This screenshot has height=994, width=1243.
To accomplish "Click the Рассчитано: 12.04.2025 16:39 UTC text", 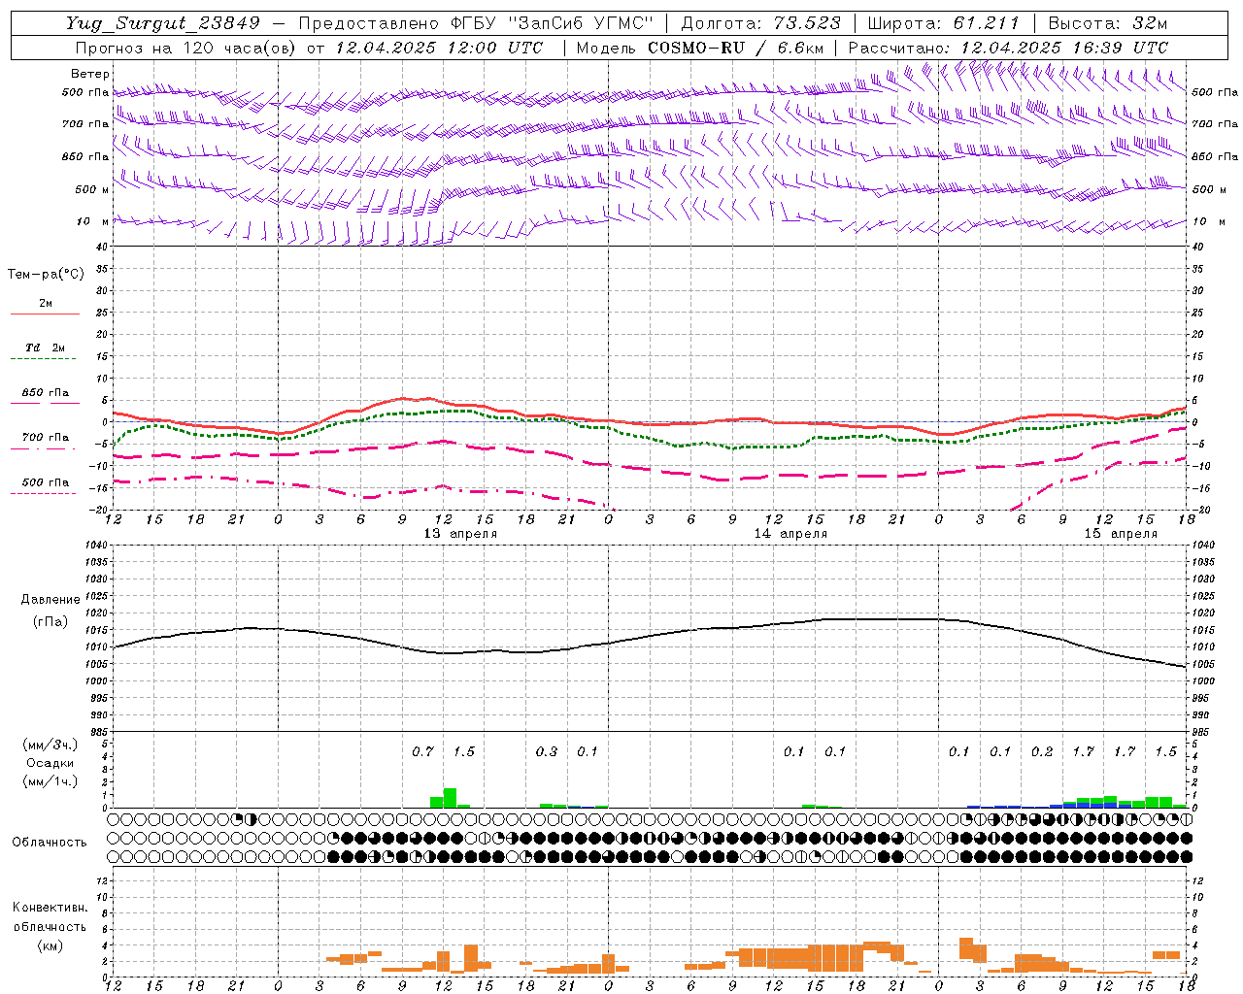I will tap(1008, 48).
